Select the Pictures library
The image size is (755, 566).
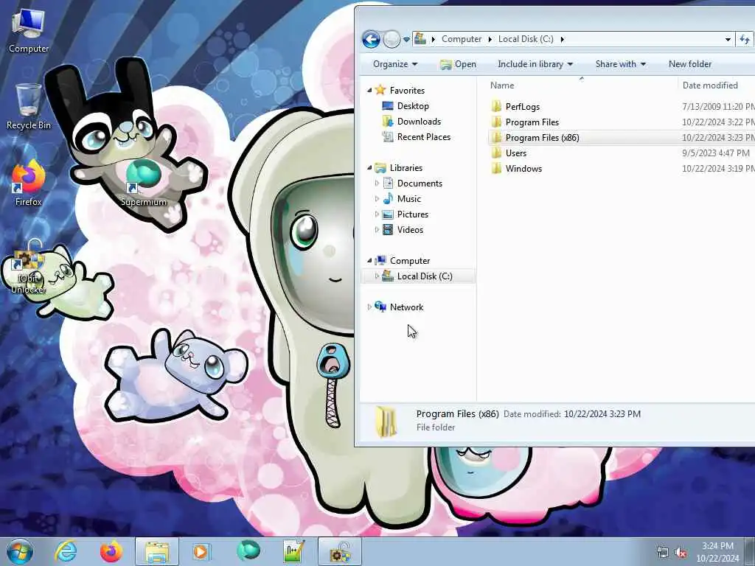coord(413,214)
